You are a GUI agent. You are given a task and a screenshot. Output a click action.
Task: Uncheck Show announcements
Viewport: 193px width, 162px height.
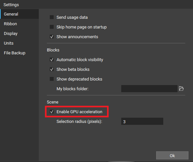pos(52,37)
